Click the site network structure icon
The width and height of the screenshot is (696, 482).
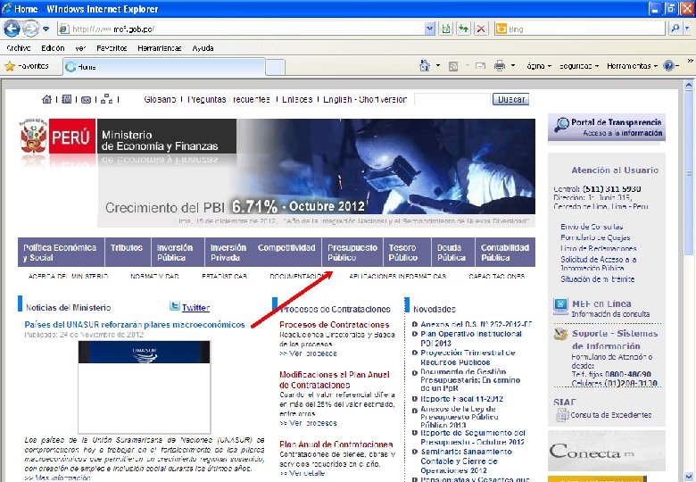tap(106, 99)
